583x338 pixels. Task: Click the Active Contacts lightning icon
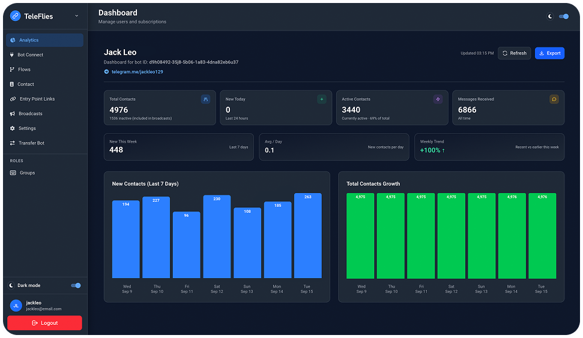[x=438, y=99]
